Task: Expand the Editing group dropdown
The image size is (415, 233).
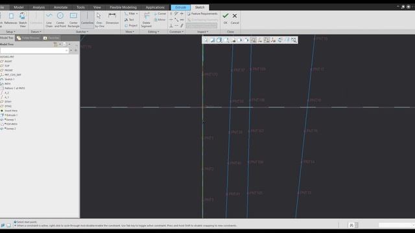Action: [x=154, y=32]
